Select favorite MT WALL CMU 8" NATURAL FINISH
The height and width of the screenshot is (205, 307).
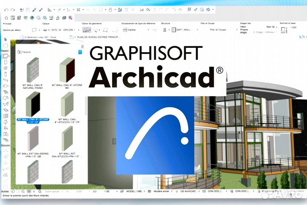coord(33,73)
